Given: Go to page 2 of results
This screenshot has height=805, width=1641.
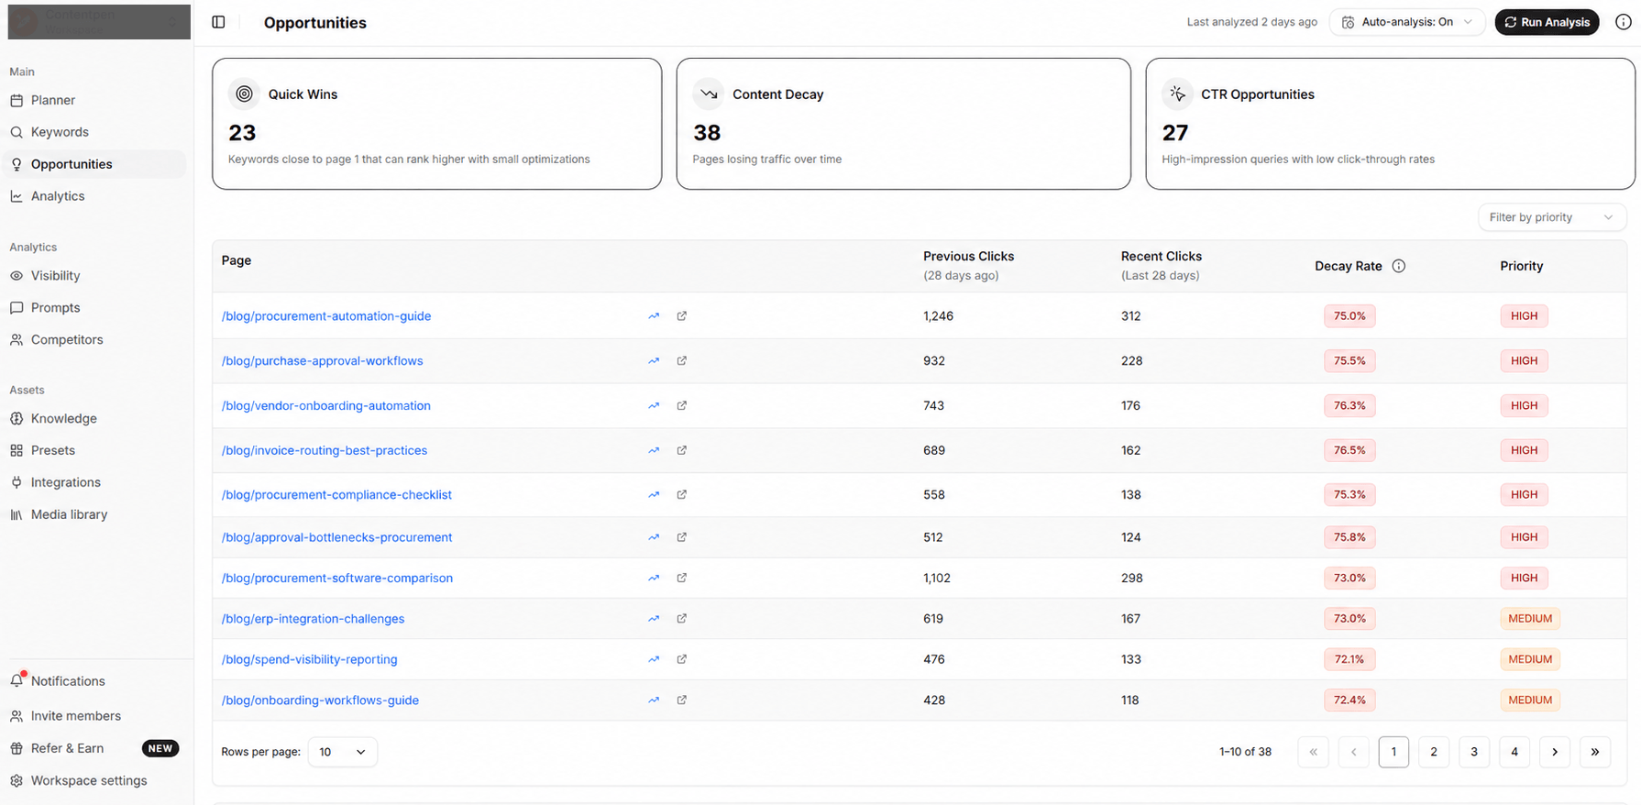Looking at the screenshot, I should pos(1434,752).
